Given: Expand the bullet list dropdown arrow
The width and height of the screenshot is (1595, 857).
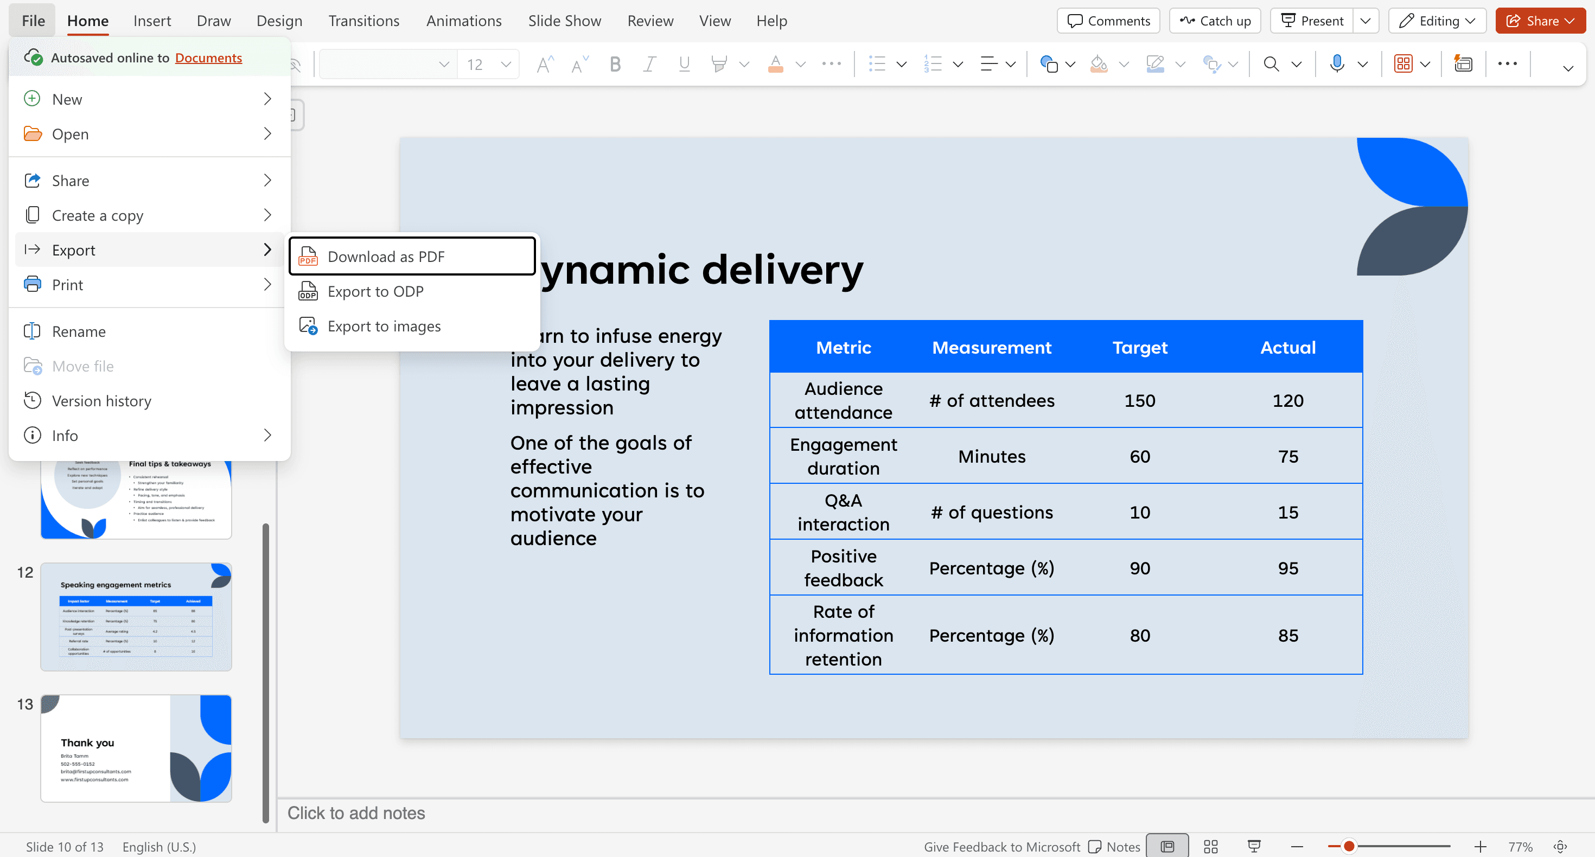Looking at the screenshot, I should 902,64.
